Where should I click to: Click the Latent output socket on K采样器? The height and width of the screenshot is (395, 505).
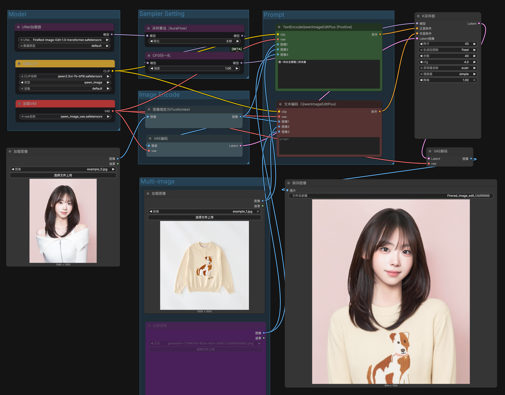(479, 23)
